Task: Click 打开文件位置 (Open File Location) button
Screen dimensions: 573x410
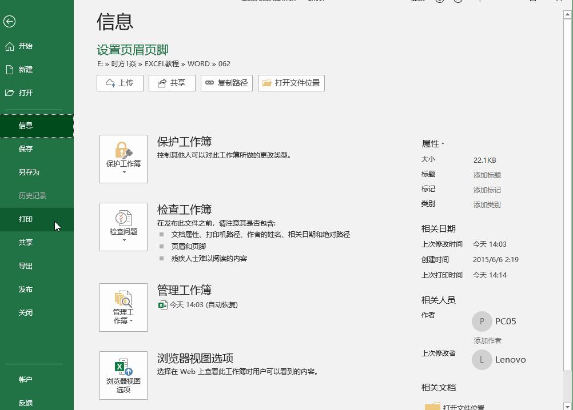Action: click(291, 83)
